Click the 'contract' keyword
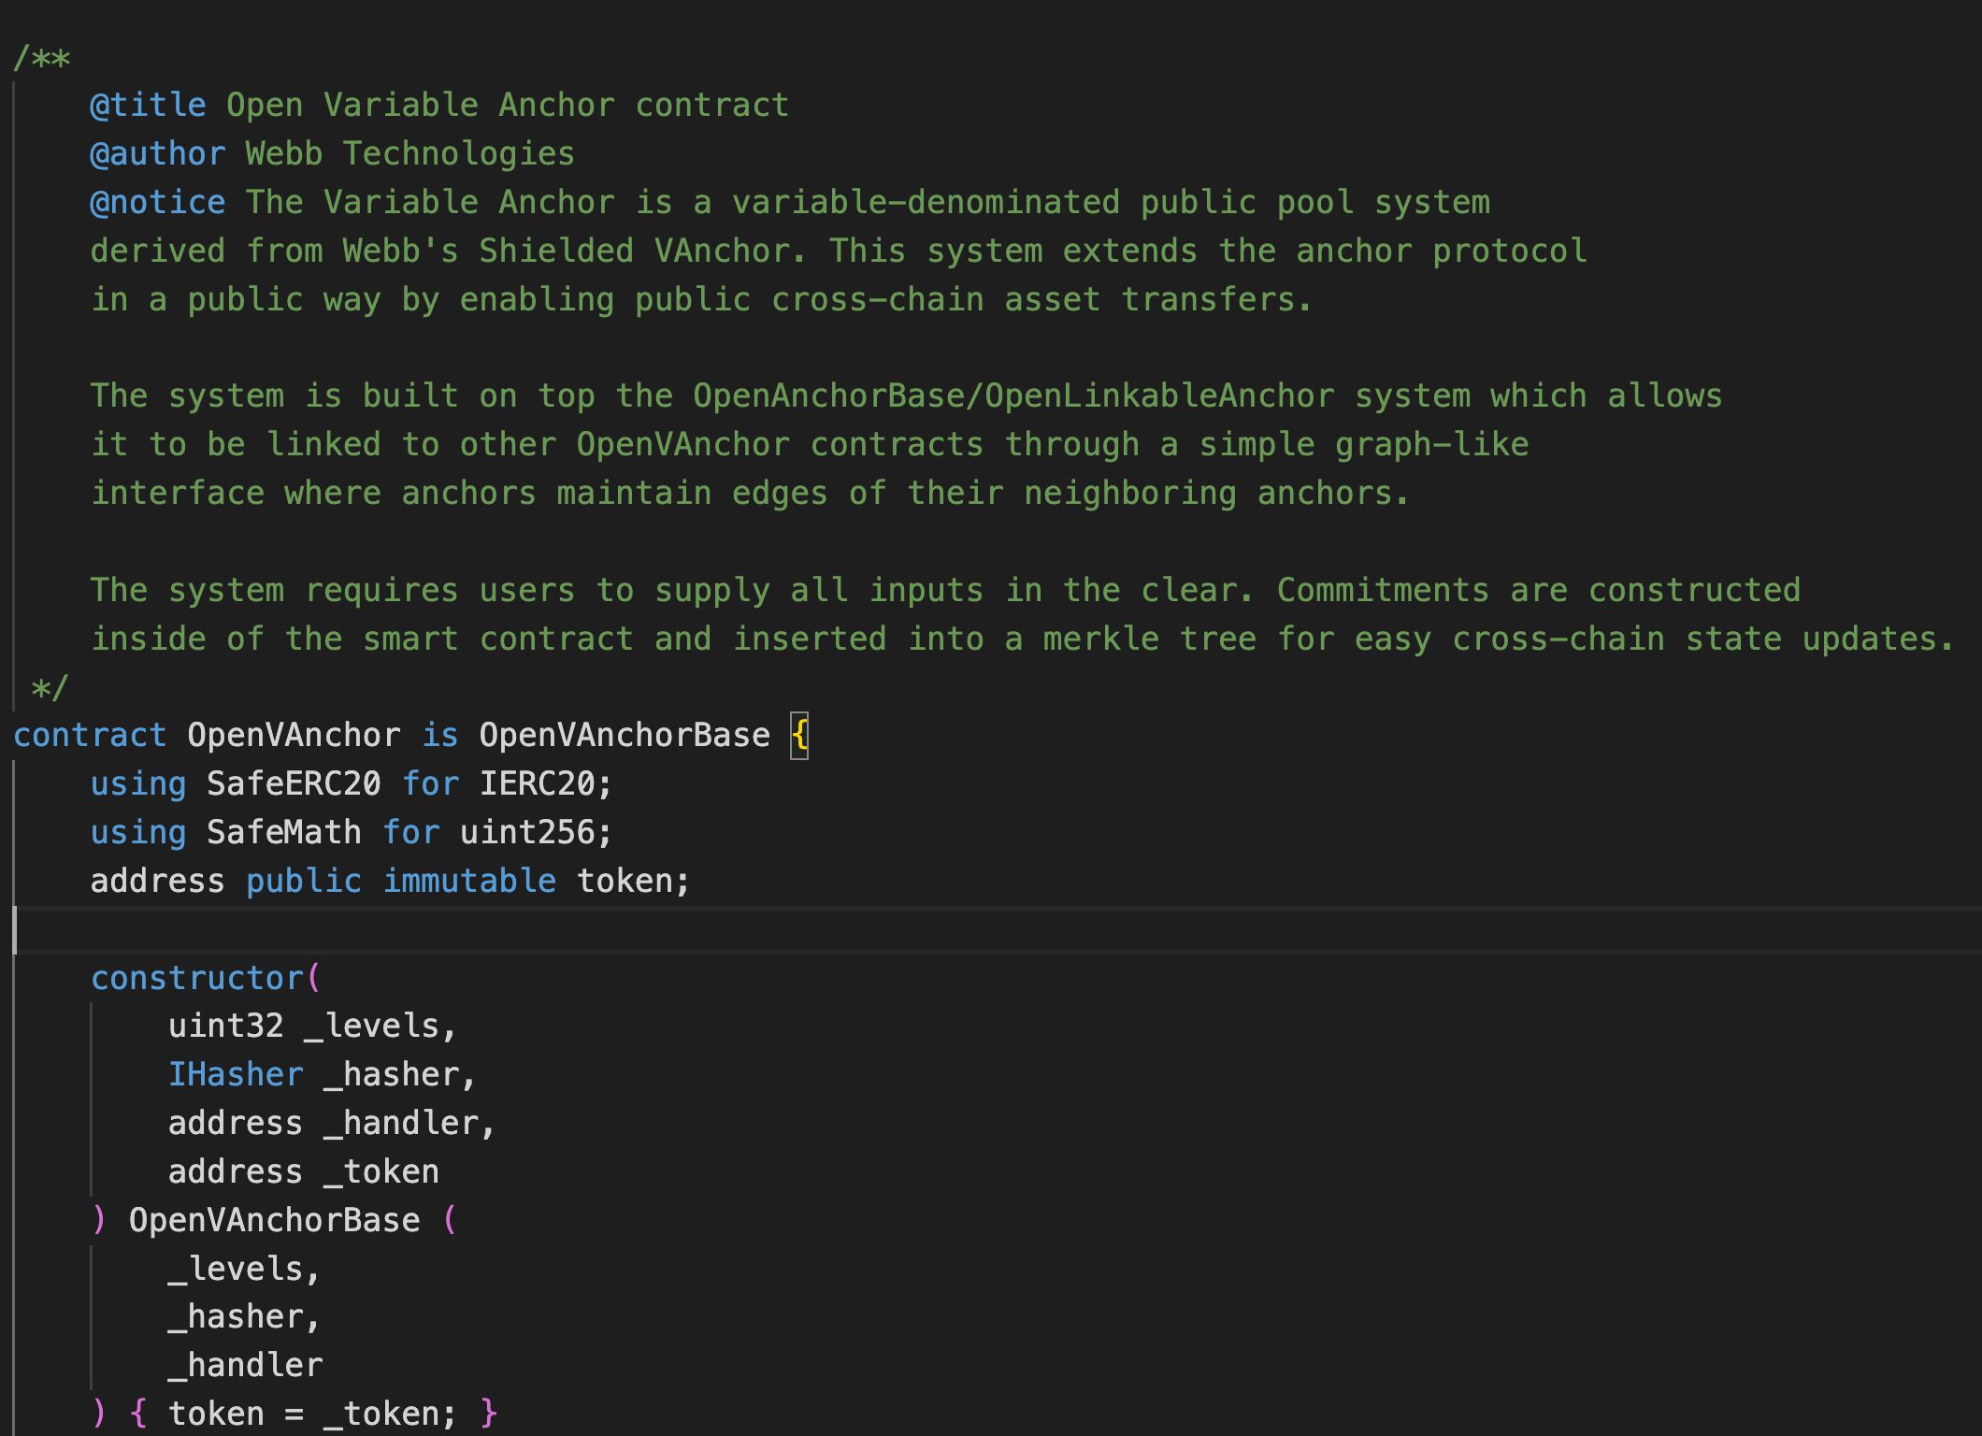Image resolution: width=1982 pixels, height=1436 pixels. 90,735
